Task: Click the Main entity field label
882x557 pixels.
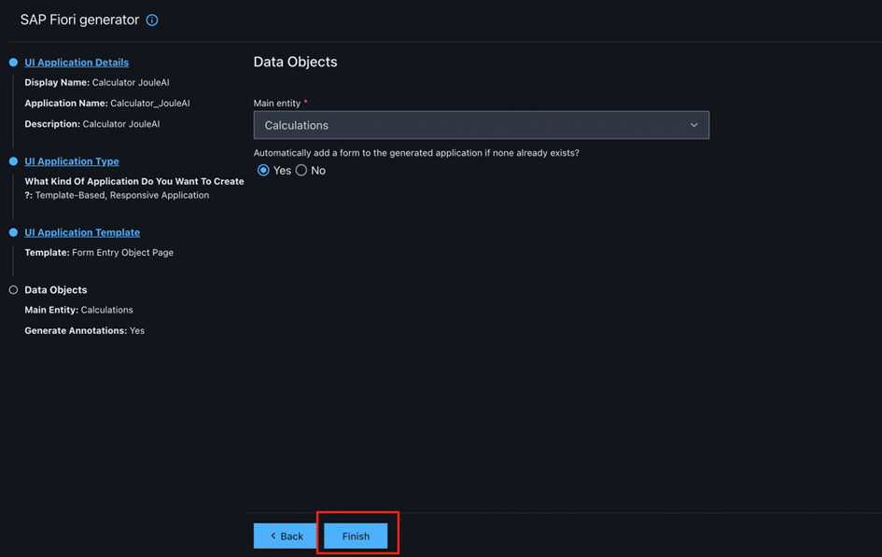Action: click(x=277, y=103)
